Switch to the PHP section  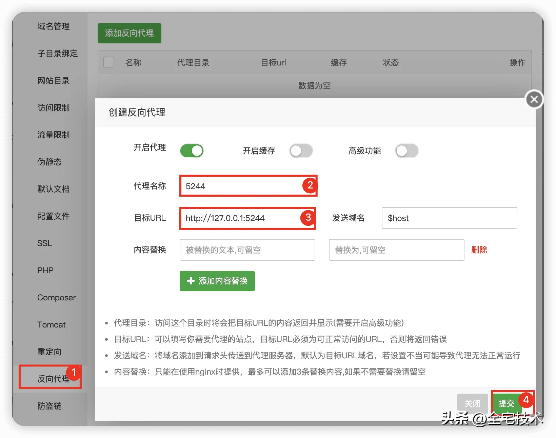tap(45, 270)
